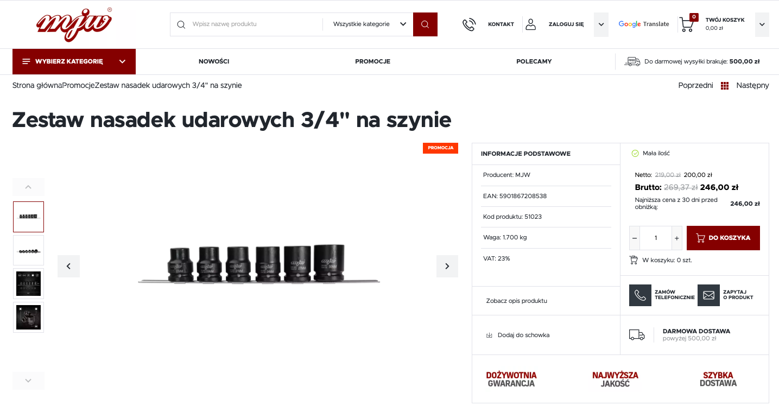Viewport: 779px width, 418px height.
Task: Select the third product thumbnail
Action: click(x=28, y=283)
